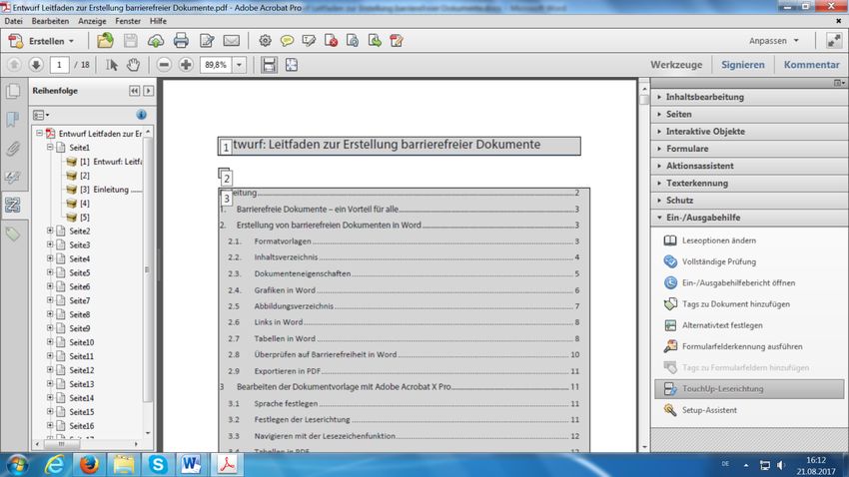
Task: Click the Send by email envelope icon
Action: click(x=232, y=41)
